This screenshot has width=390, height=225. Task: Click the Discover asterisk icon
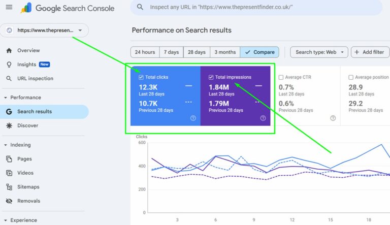coord(9,125)
